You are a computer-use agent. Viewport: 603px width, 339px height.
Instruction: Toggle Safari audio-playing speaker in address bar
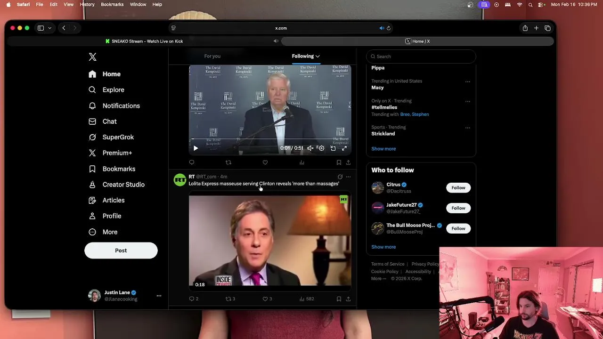pyautogui.click(x=382, y=28)
